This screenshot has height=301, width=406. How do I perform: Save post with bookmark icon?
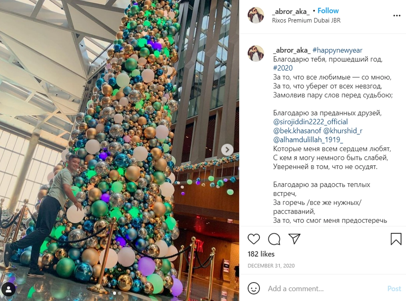pos(396,239)
